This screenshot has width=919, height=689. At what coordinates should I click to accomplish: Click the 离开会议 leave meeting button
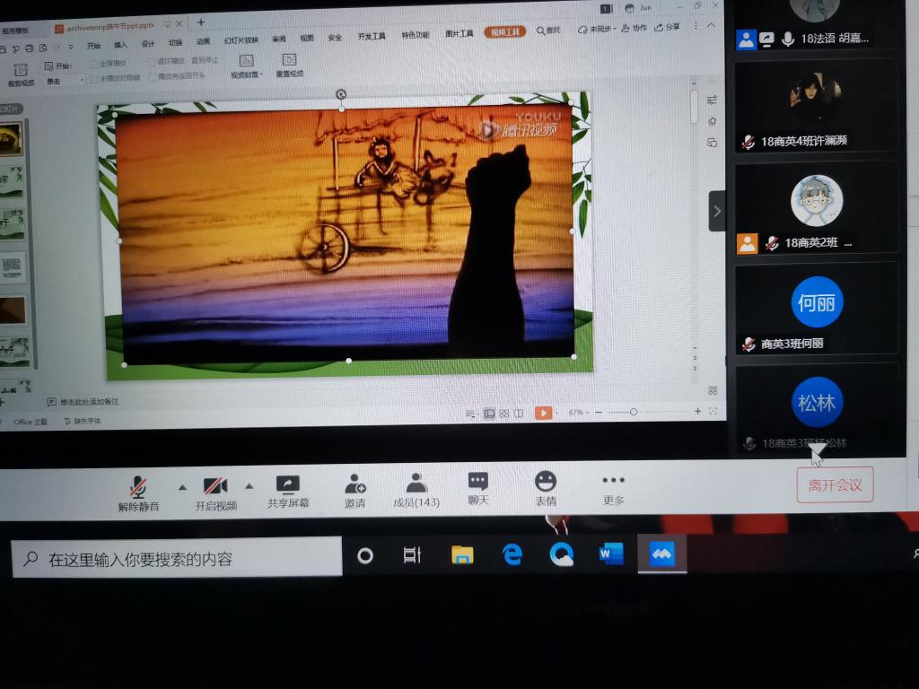point(835,484)
